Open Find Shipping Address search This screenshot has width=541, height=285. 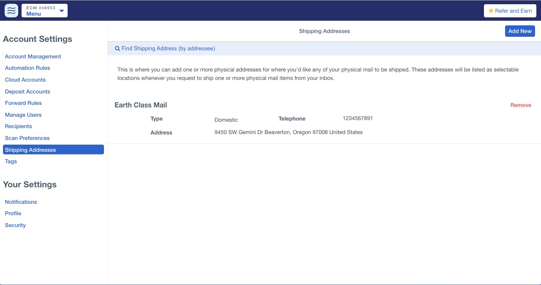pos(165,49)
